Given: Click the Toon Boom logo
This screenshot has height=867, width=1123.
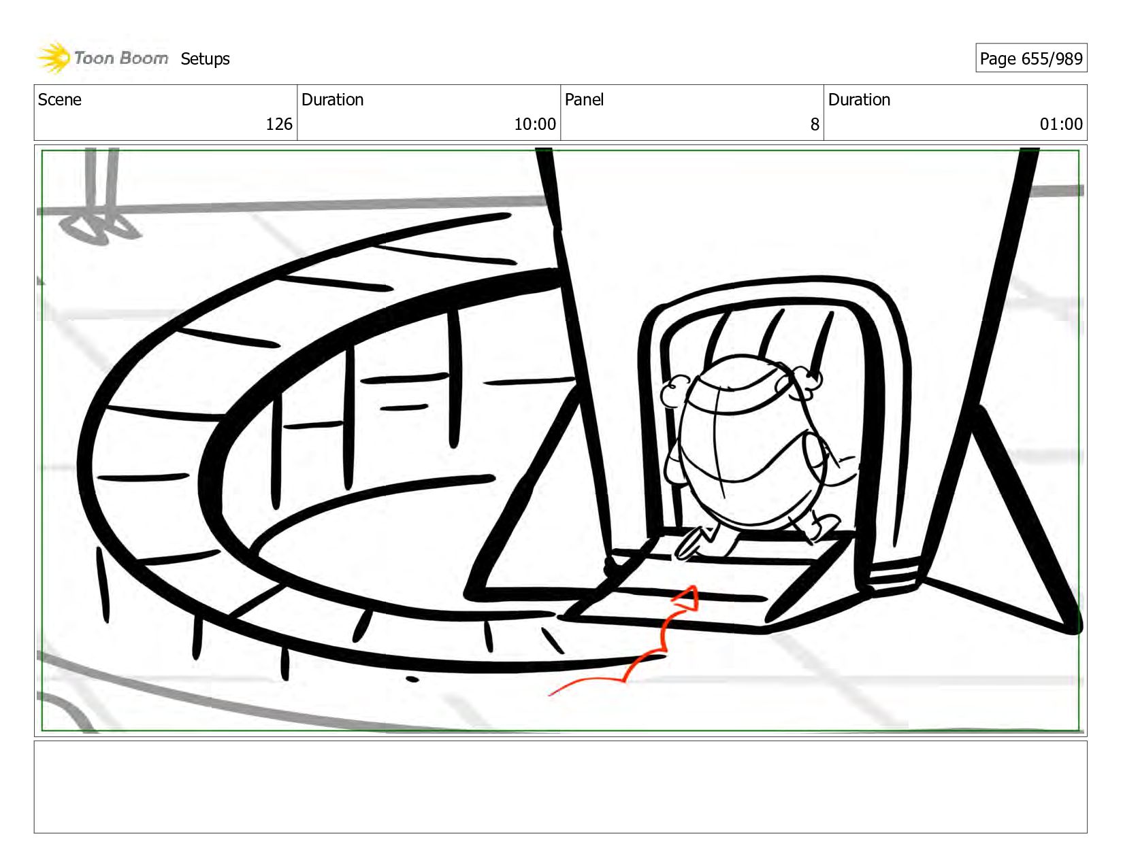Looking at the screenshot, I should click(x=102, y=58).
